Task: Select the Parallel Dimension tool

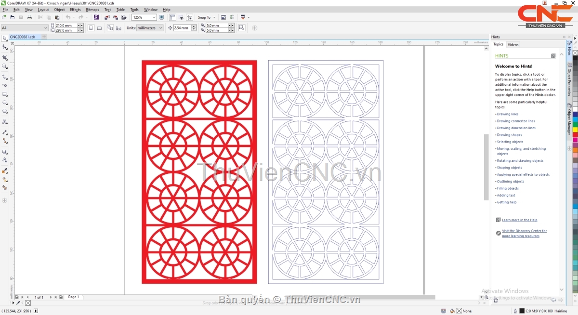Action: pos(5,132)
